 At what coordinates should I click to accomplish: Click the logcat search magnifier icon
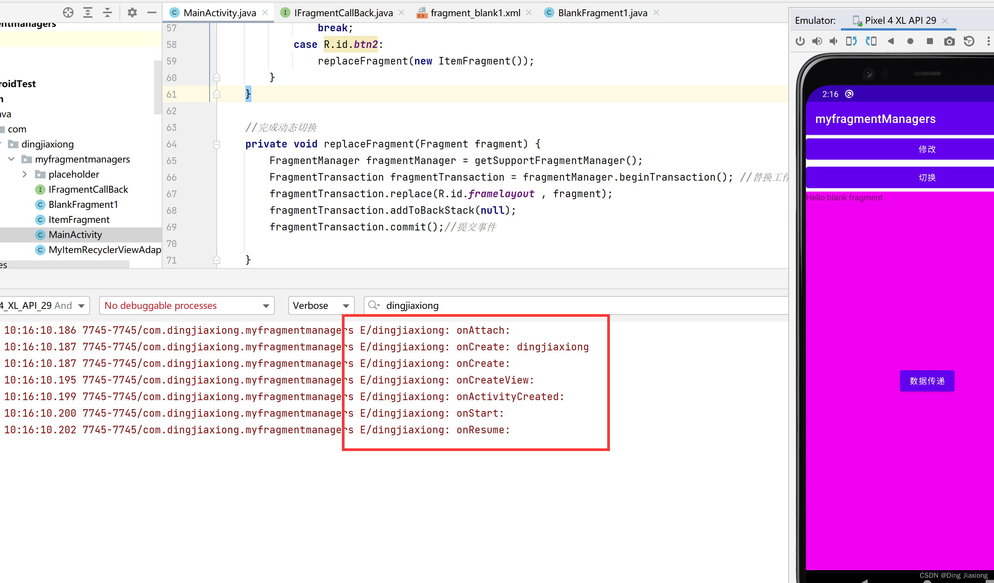[373, 305]
